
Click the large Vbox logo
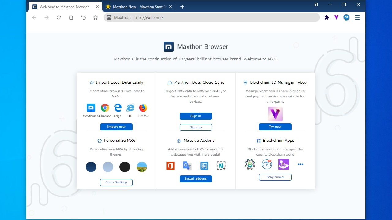click(275, 114)
